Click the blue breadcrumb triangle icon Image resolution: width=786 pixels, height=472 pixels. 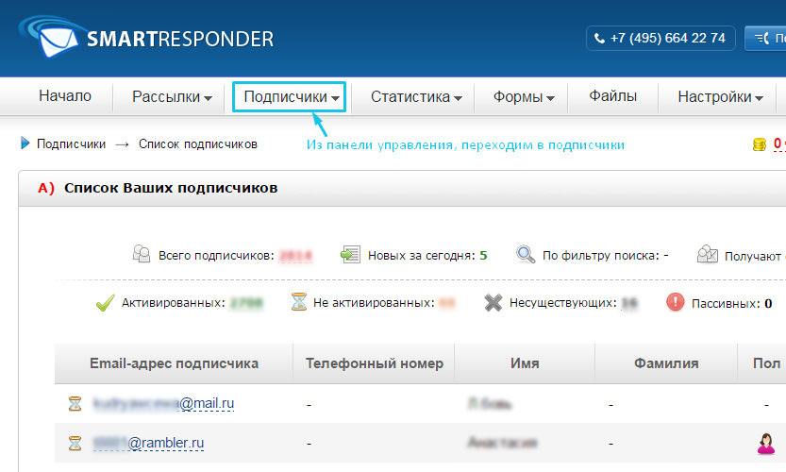25,143
